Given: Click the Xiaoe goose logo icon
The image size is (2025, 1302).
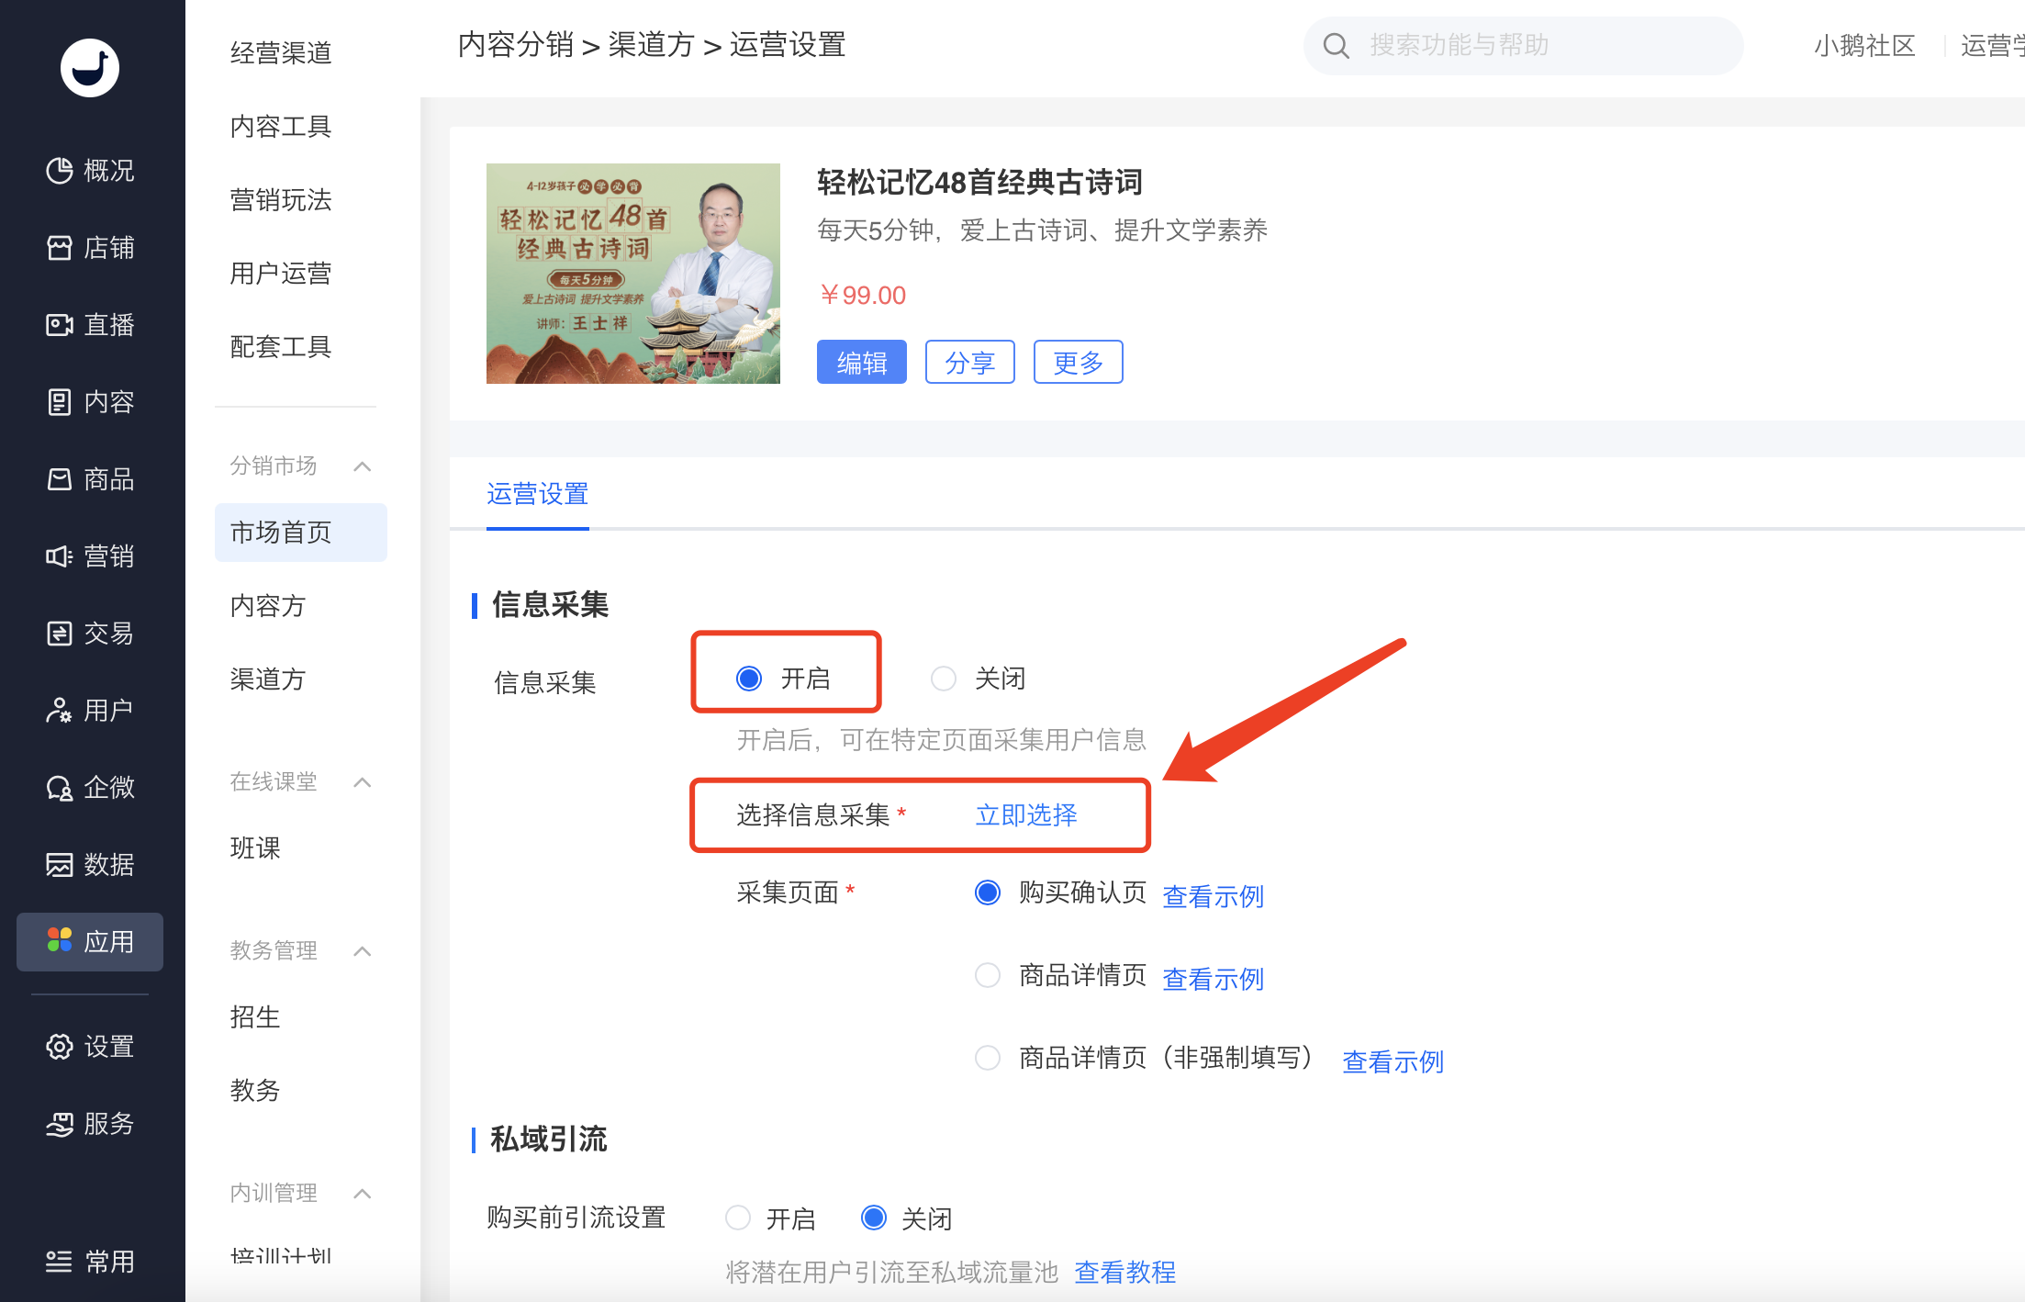Looking at the screenshot, I should (89, 68).
